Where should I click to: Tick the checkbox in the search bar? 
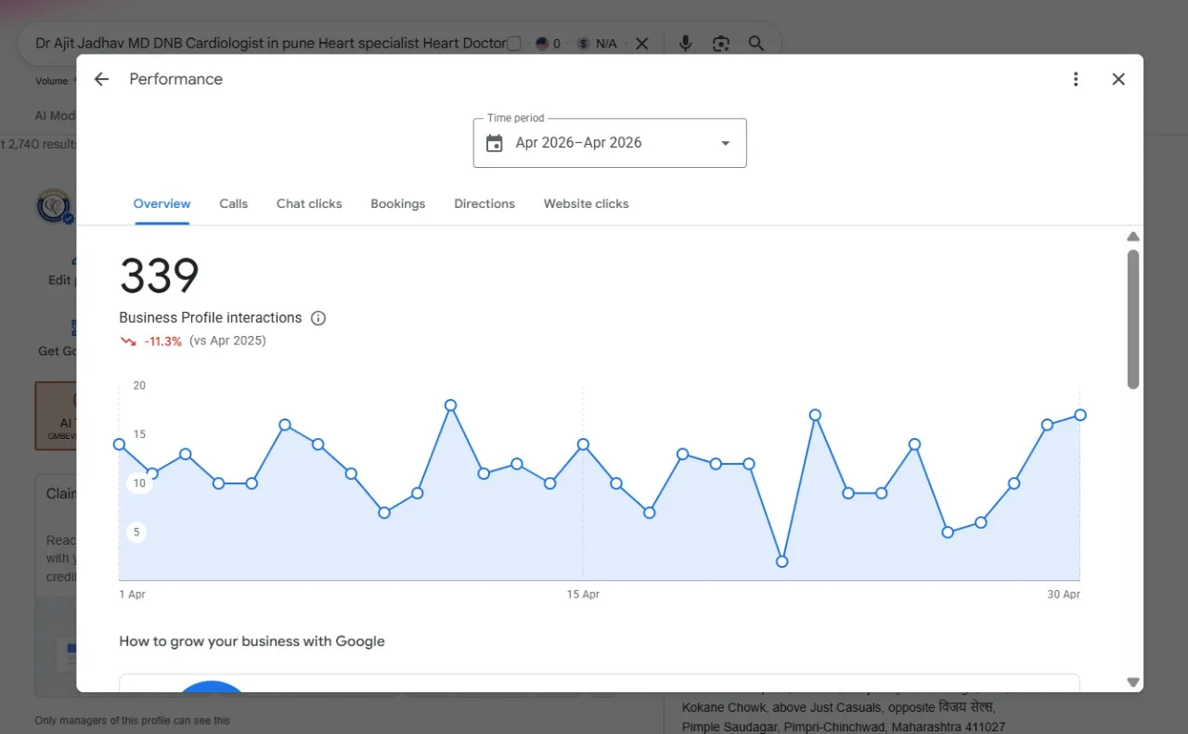click(514, 44)
